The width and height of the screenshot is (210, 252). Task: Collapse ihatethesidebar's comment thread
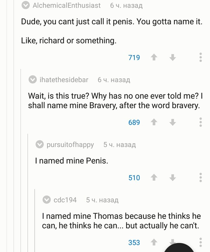pos(33,80)
